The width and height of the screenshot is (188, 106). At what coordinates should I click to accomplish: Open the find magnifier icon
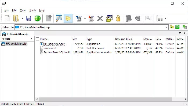(x=59, y=18)
